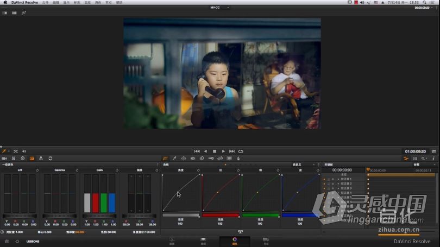Open the Stereoscopic 3D palette

tap(229, 159)
